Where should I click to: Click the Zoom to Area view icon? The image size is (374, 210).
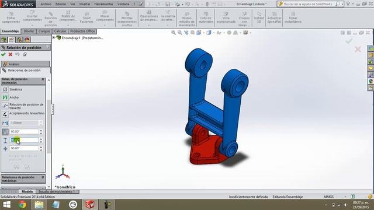point(180,33)
